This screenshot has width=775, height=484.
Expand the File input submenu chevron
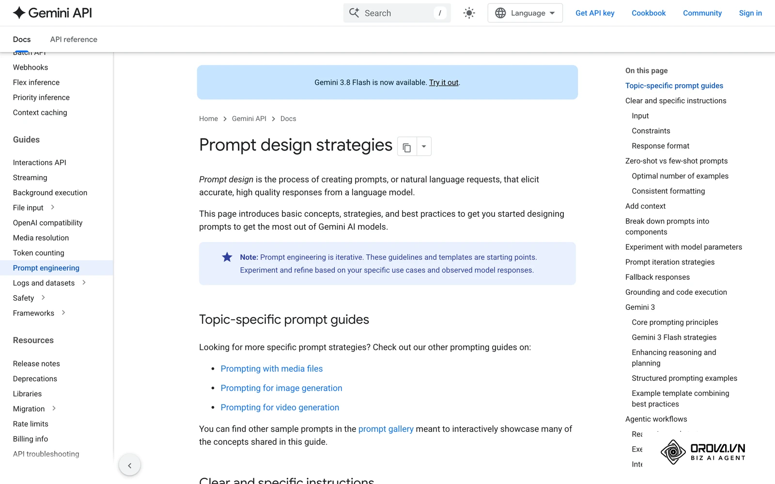53,207
